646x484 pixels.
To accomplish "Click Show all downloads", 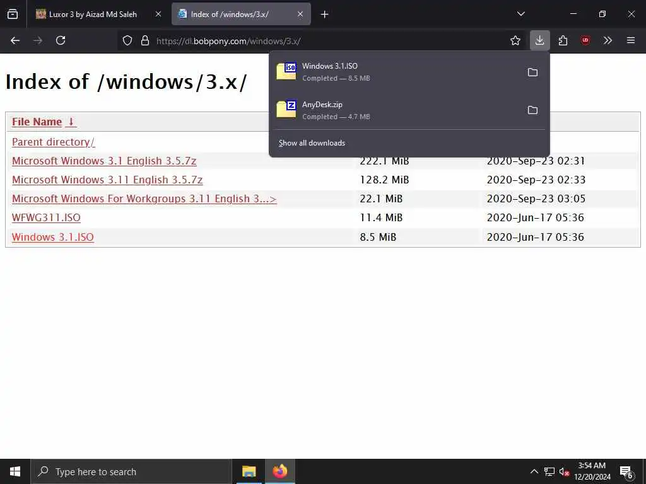I will coord(312,143).
